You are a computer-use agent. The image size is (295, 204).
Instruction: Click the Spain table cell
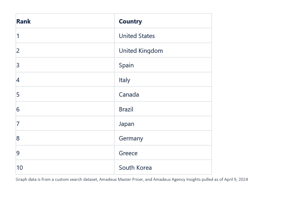[x=126, y=65]
